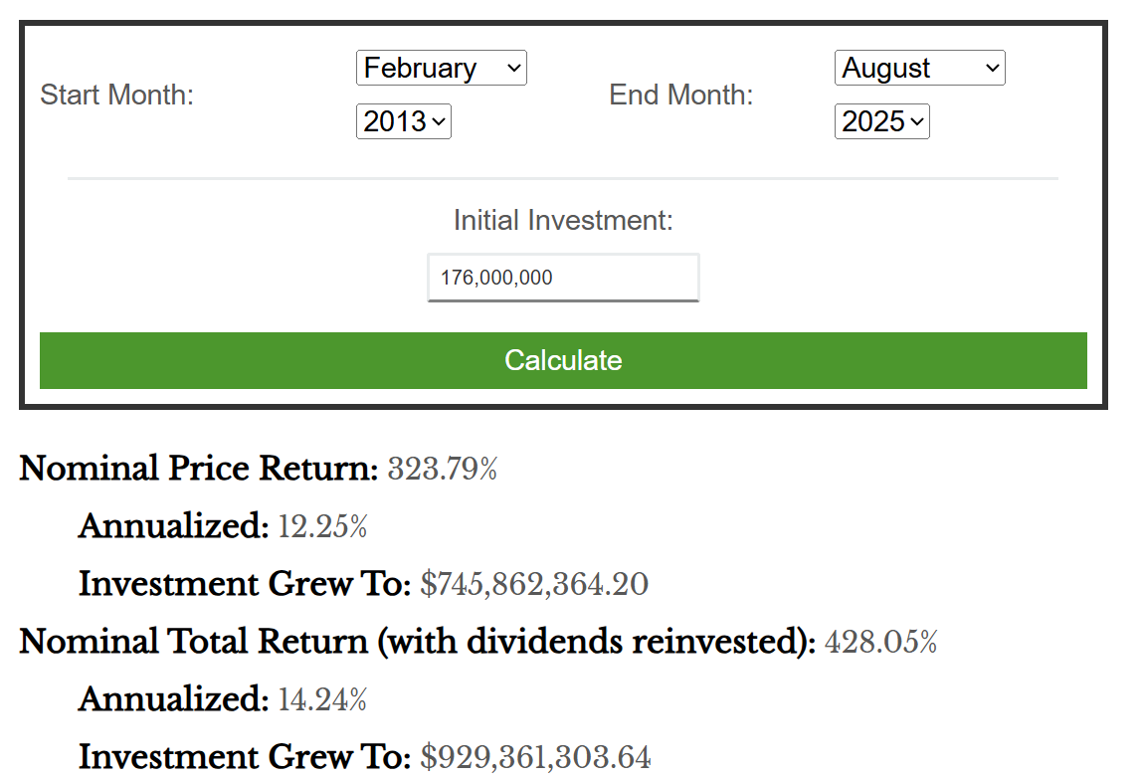Click the Initial Investment label text
The width and height of the screenshot is (1143, 780).
(x=563, y=220)
